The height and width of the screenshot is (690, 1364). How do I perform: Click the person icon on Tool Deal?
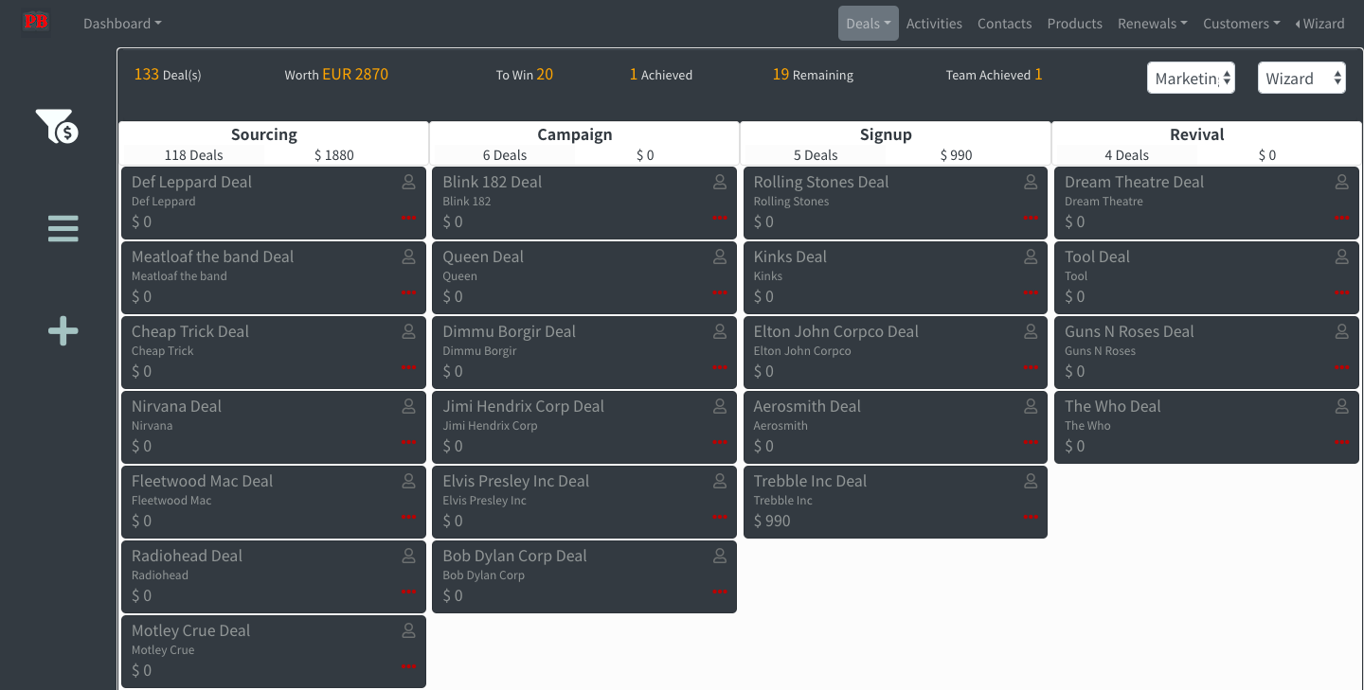pyautogui.click(x=1342, y=257)
